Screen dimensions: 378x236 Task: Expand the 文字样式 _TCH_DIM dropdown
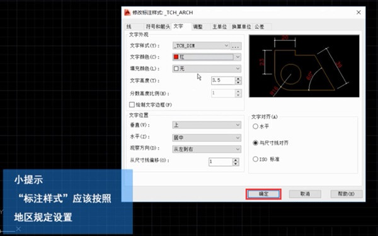click(x=201, y=45)
